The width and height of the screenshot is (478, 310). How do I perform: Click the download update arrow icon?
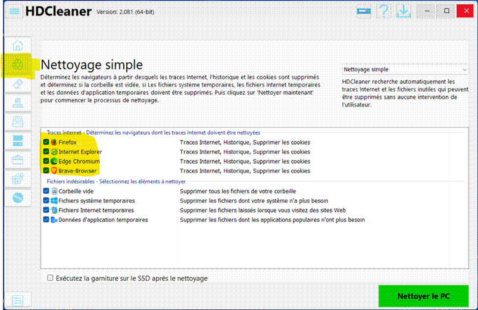click(x=404, y=11)
